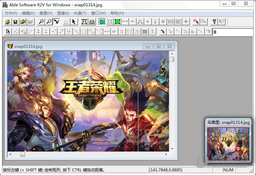Toggle the eagle bird's-eye view button
The height and width of the screenshot is (175, 256).
click(x=57, y=22)
